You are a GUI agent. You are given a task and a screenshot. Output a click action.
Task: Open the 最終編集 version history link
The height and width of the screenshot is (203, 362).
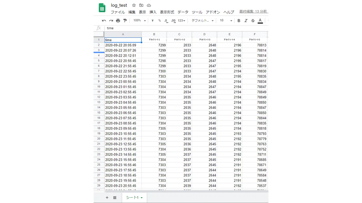click(253, 11)
